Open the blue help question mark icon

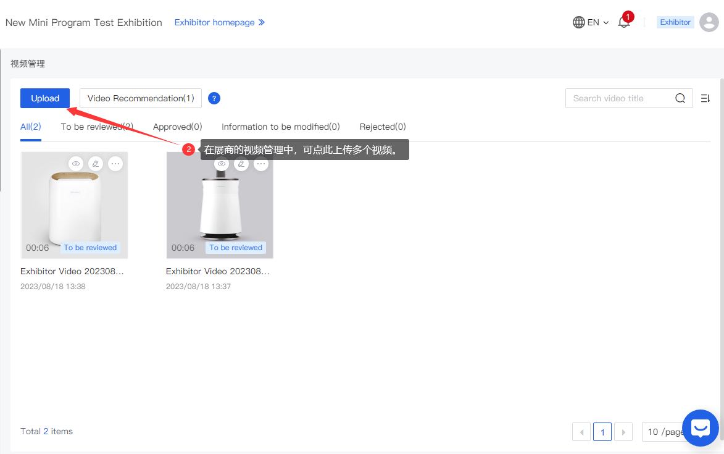point(214,98)
